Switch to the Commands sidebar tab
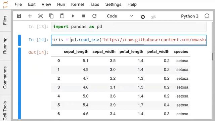215x121 pixels. [5, 78]
